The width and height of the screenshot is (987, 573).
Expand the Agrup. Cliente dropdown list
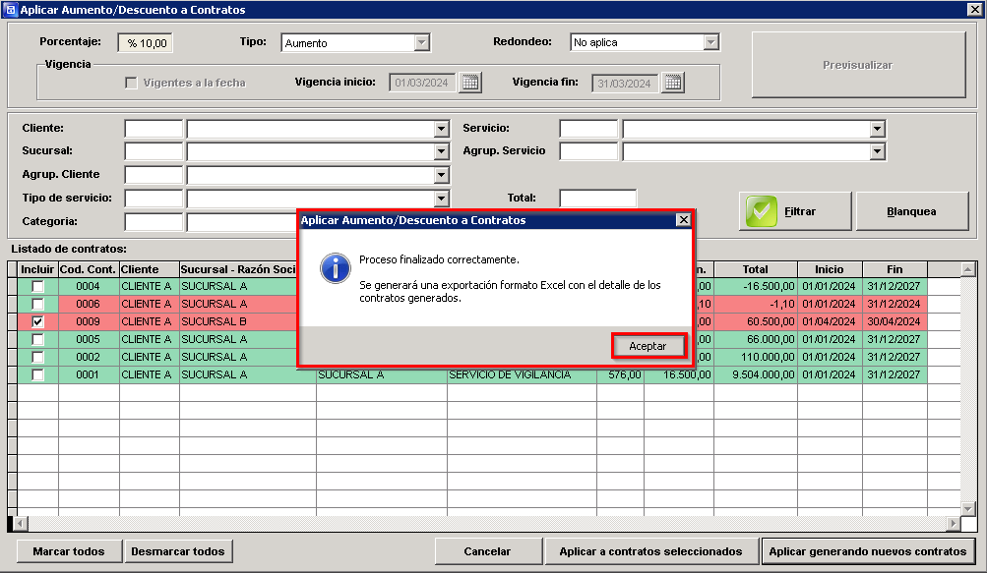tap(441, 175)
